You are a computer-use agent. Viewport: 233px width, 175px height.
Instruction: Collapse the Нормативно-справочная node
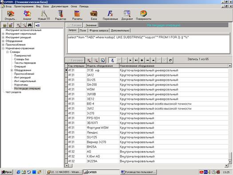[3, 48]
